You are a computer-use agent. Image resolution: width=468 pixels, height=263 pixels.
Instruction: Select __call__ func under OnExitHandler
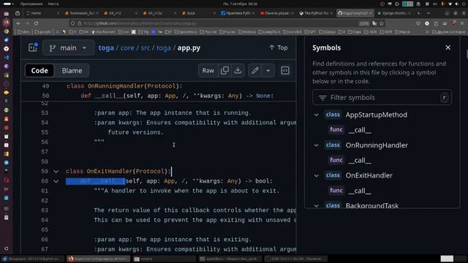pyautogui.click(x=360, y=191)
